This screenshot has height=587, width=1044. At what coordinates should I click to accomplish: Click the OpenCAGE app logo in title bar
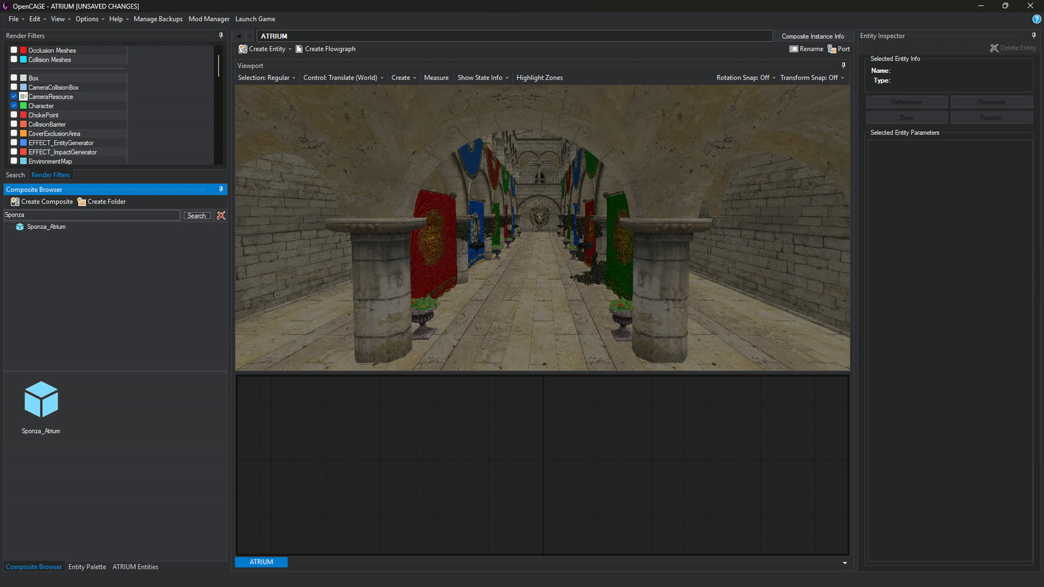pyautogui.click(x=6, y=6)
